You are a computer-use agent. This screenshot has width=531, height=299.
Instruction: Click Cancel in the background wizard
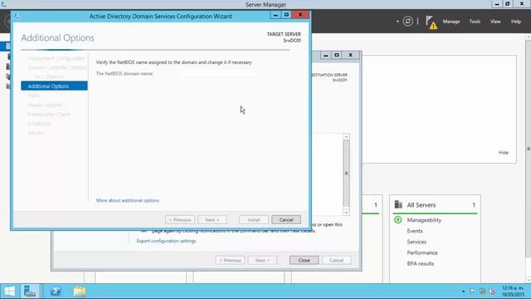[x=336, y=260]
